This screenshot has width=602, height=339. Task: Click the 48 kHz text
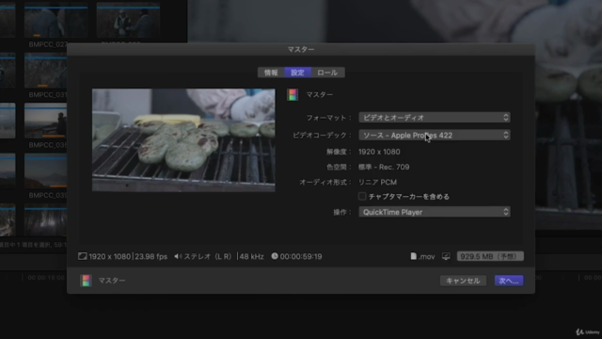(251, 256)
